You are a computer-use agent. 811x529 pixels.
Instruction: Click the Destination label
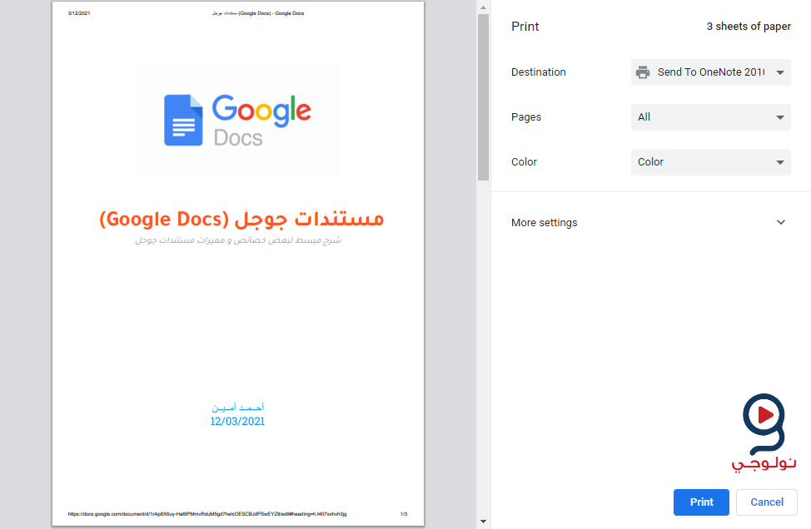539,72
